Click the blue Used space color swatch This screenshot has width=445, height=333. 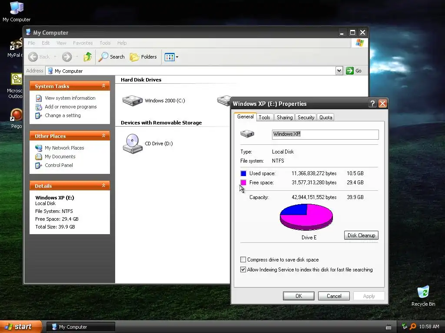click(x=243, y=173)
